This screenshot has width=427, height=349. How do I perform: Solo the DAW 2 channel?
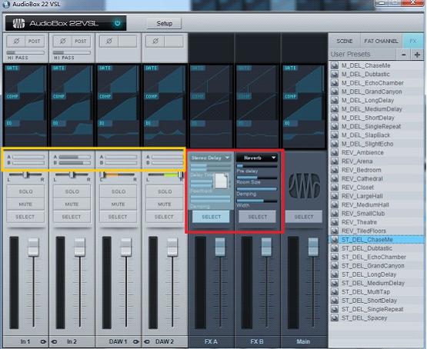[x=164, y=191]
